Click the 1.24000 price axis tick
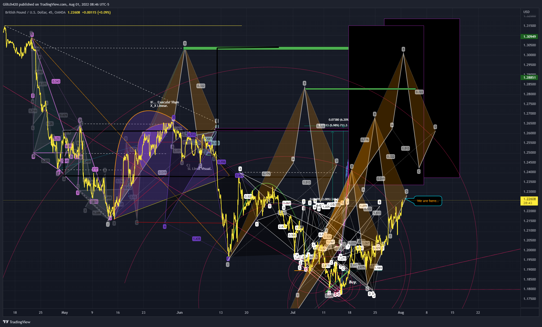 click(x=529, y=172)
